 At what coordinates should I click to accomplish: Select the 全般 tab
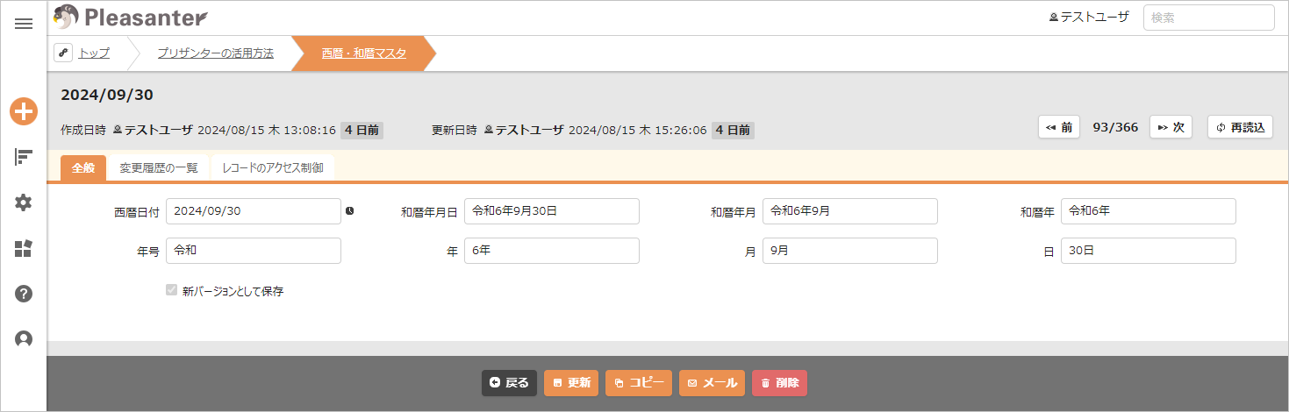click(x=83, y=167)
